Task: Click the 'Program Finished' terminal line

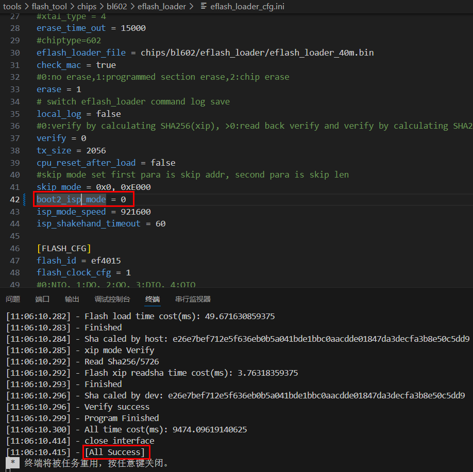Action: coord(82,418)
